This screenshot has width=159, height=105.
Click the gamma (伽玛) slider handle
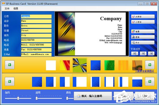[18, 98]
